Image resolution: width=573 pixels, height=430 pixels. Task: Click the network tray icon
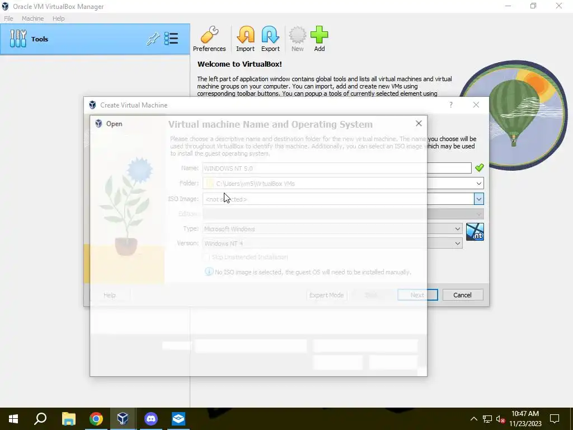487,419
